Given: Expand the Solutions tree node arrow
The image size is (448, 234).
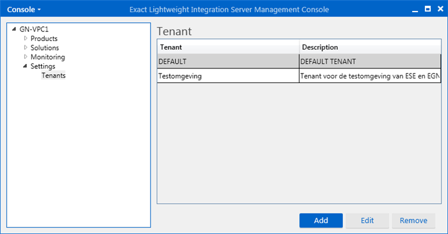Looking at the screenshot, I should [26, 47].
